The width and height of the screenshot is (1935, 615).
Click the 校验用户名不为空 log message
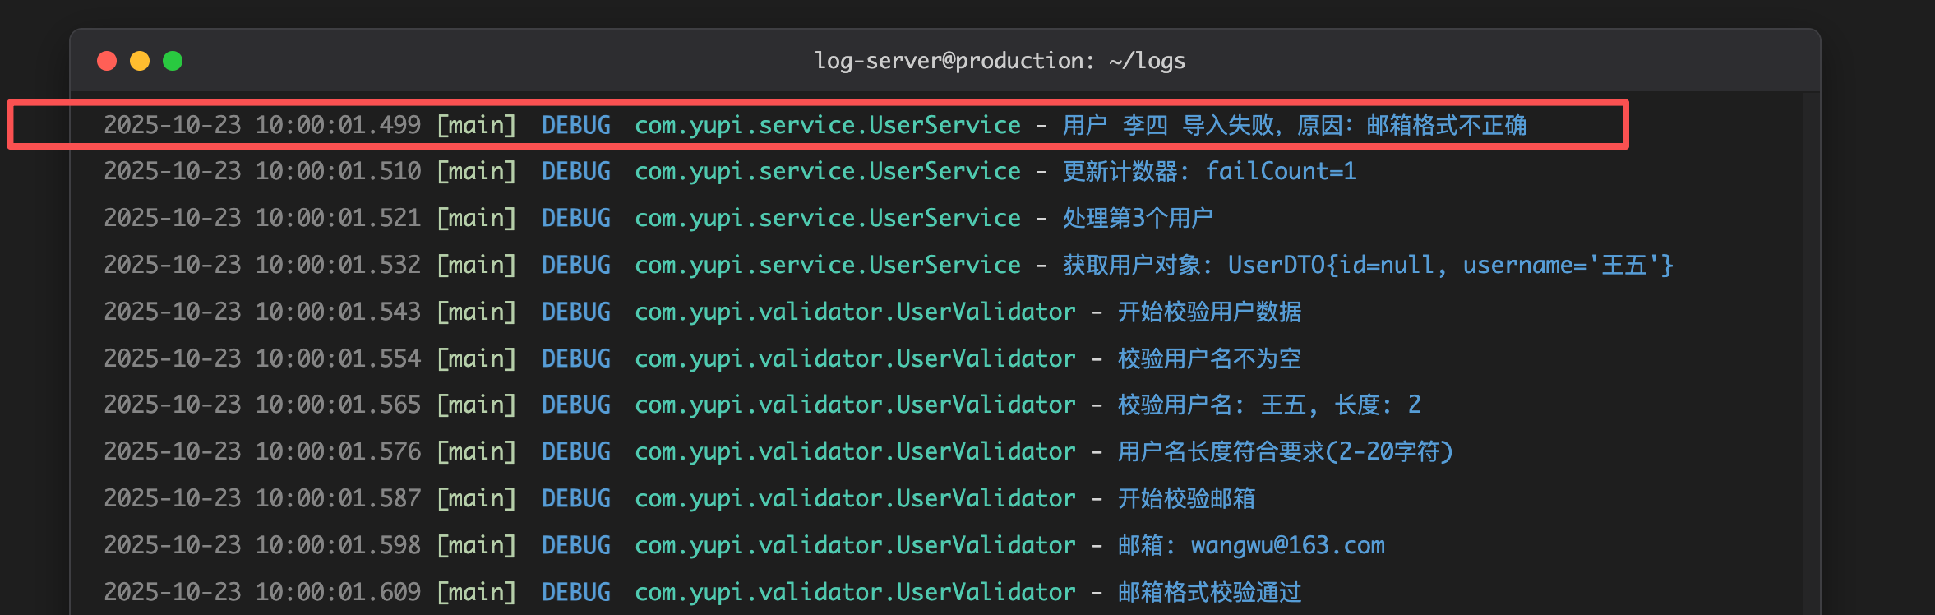click(1209, 358)
